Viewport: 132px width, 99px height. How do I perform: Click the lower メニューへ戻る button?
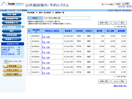(x=119, y=81)
